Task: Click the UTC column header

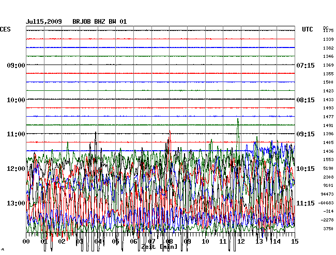Action: tap(307, 29)
